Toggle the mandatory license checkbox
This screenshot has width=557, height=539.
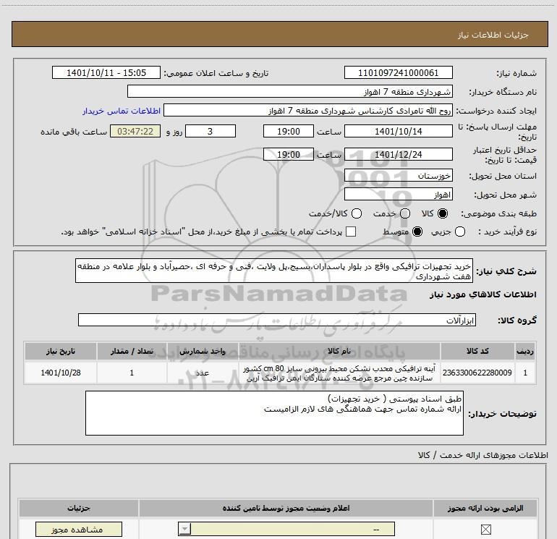(x=485, y=530)
